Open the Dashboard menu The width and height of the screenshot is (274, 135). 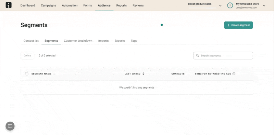click(28, 5)
